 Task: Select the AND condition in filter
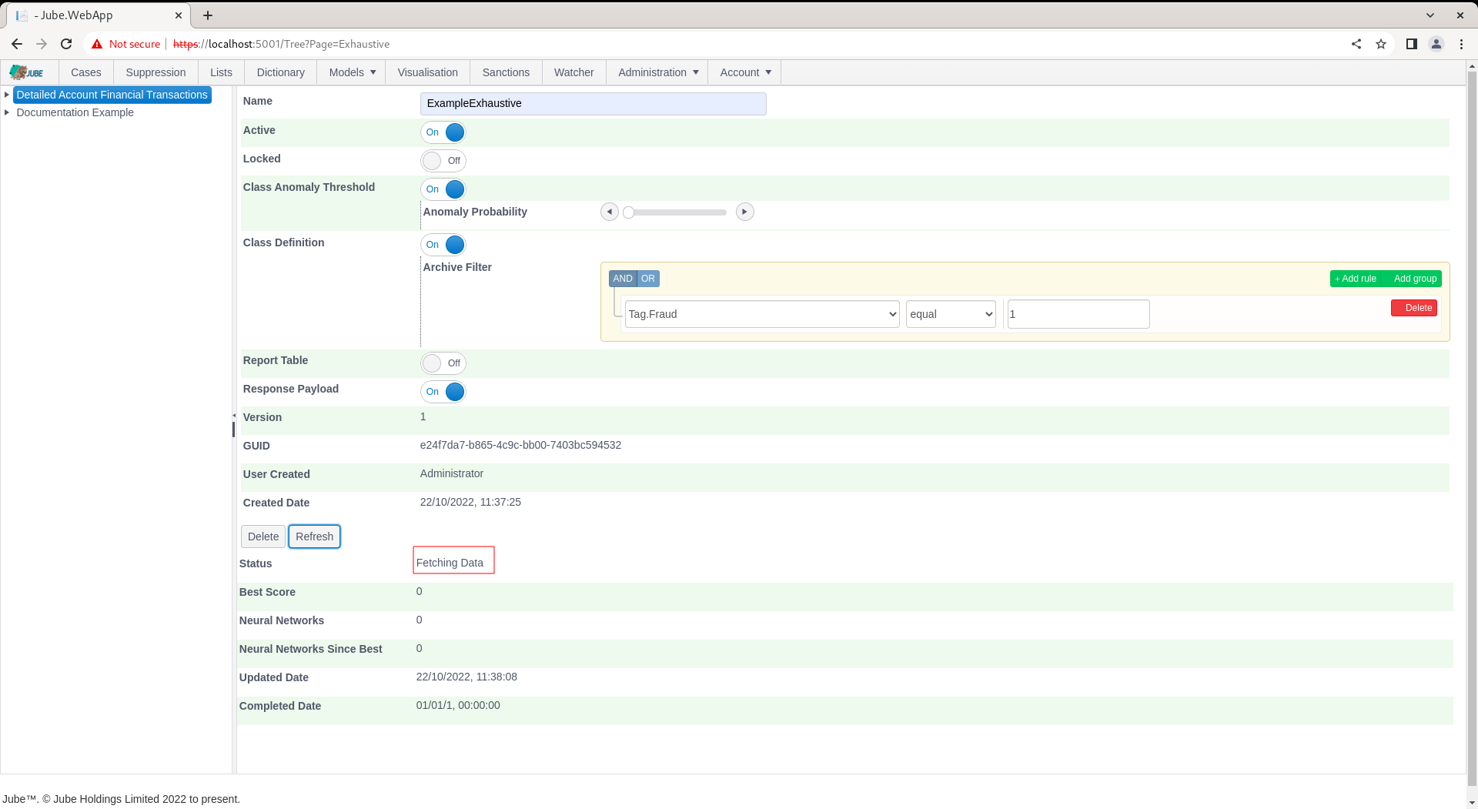[623, 279]
